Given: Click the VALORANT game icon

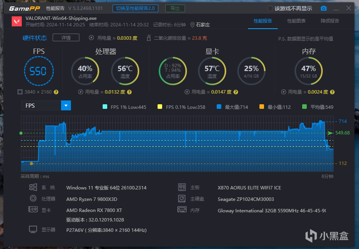Looking at the screenshot, I should click(x=17, y=21).
